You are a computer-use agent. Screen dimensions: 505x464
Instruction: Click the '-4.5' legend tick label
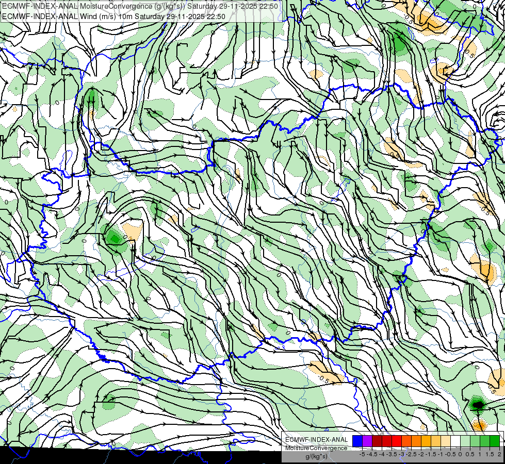pyautogui.click(x=372, y=454)
